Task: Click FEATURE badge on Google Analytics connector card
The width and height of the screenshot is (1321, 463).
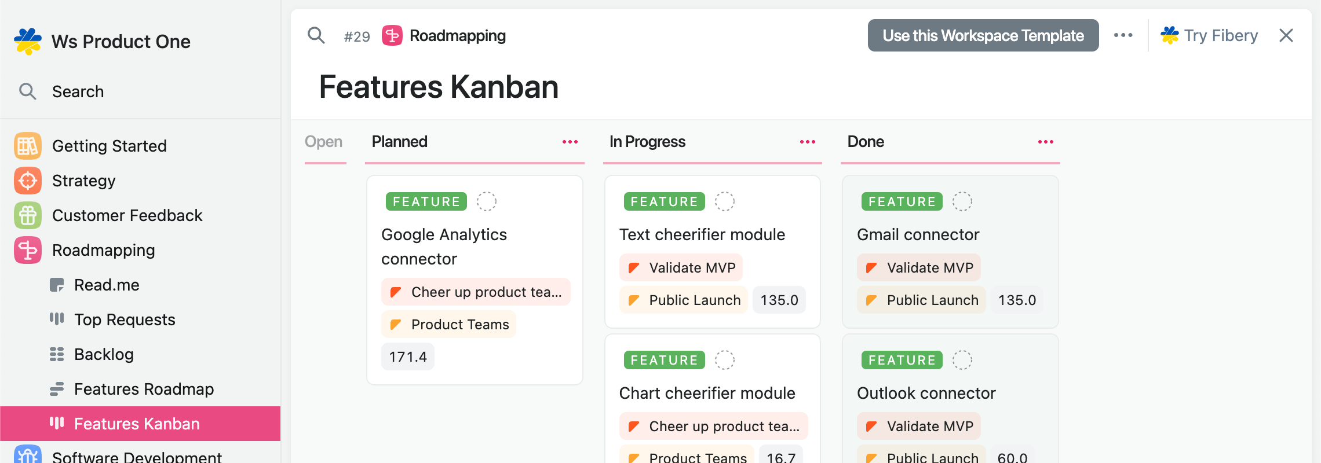Action: (426, 201)
